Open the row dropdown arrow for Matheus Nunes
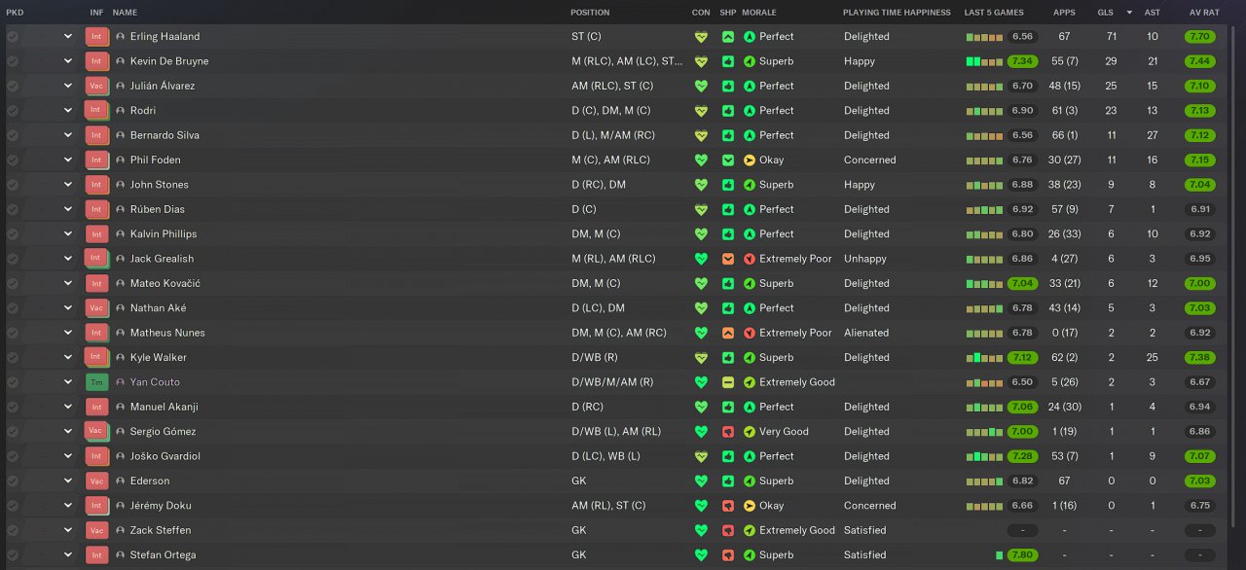The width and height of the screenshot is (1246, 570). [68, 333]
